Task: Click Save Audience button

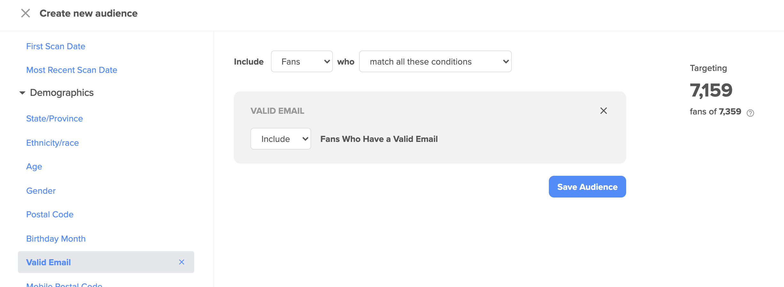Action: [x=587, y=187]
